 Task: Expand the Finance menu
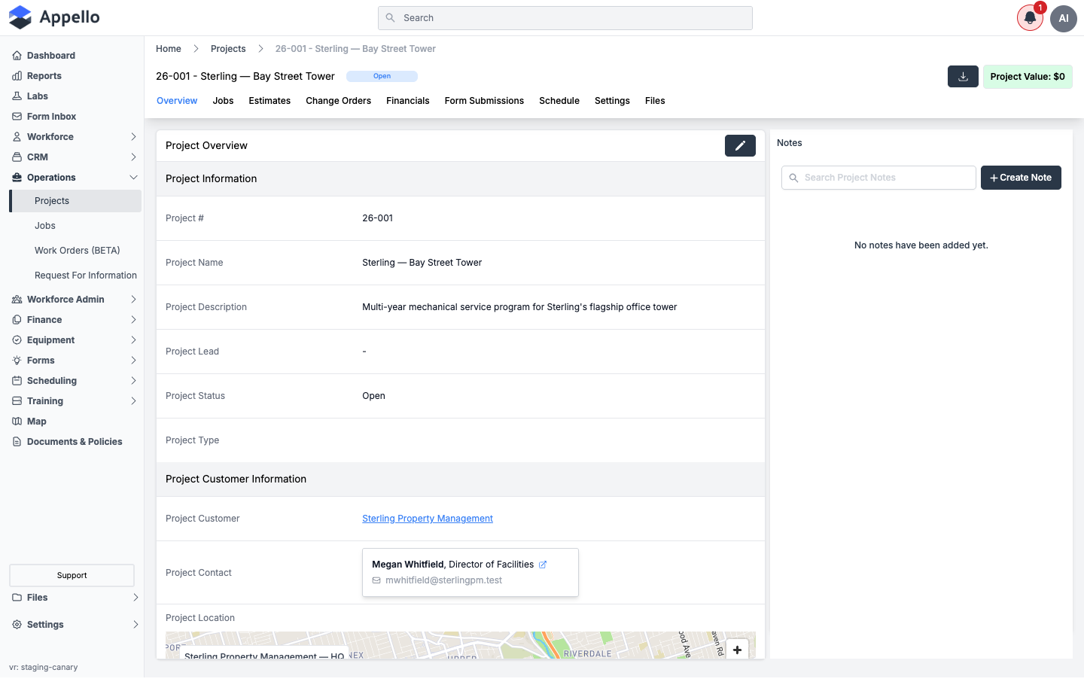pos(75,320)
